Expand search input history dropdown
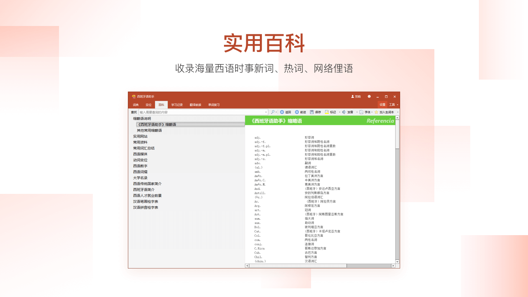 [x=266, y=112]
